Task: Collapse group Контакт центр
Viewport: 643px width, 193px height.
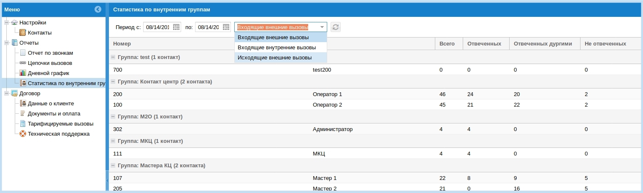Action: 113,81
